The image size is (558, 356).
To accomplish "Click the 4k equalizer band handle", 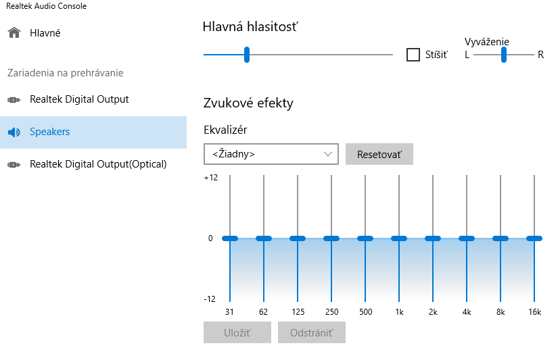I will (467, 238).
